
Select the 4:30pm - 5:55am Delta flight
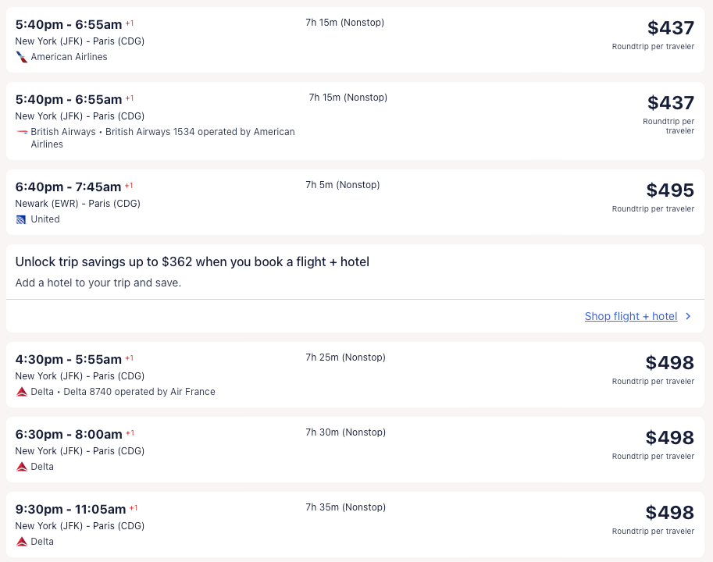[355, 375]
